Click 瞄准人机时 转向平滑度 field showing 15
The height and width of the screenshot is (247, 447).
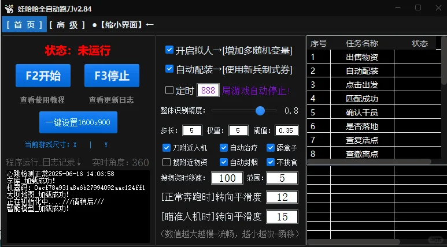[x=282, y=217]
